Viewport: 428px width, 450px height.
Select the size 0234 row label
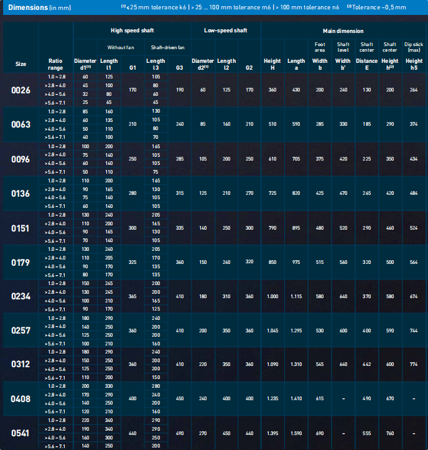coord(21,296)
